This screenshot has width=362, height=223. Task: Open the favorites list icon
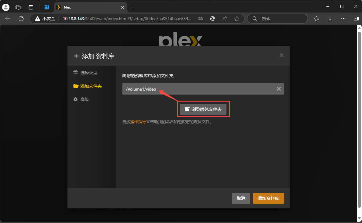tap(317, 19)
